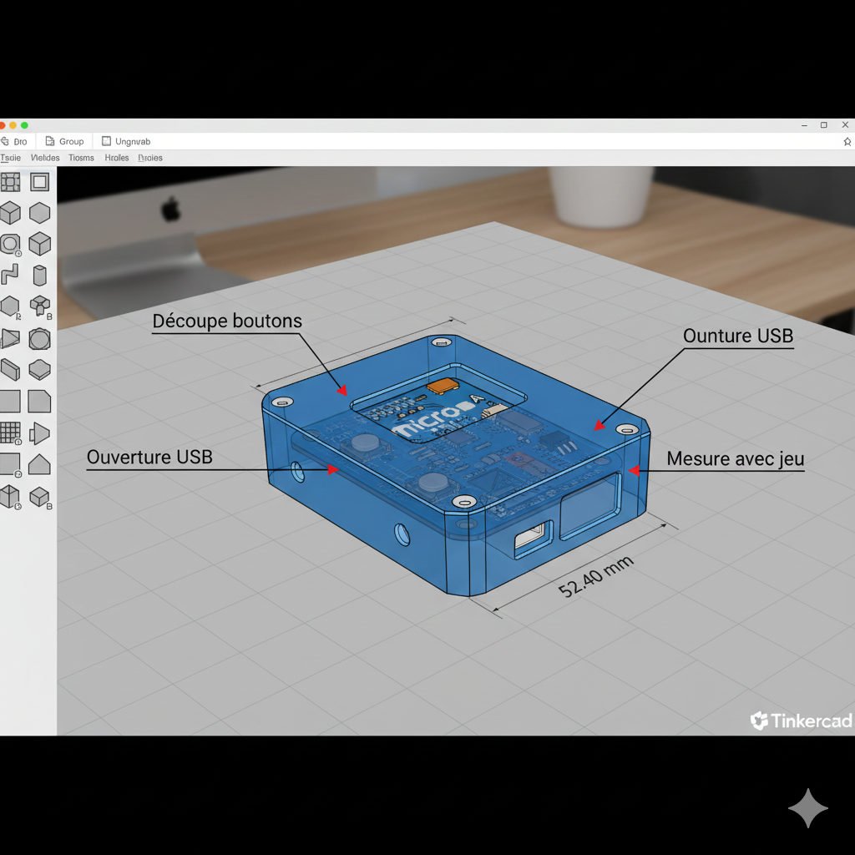This screenshot has width=855, height=855.
Task: Choose the Z-shaped bracket shape
Action: (x=10, y=276)
